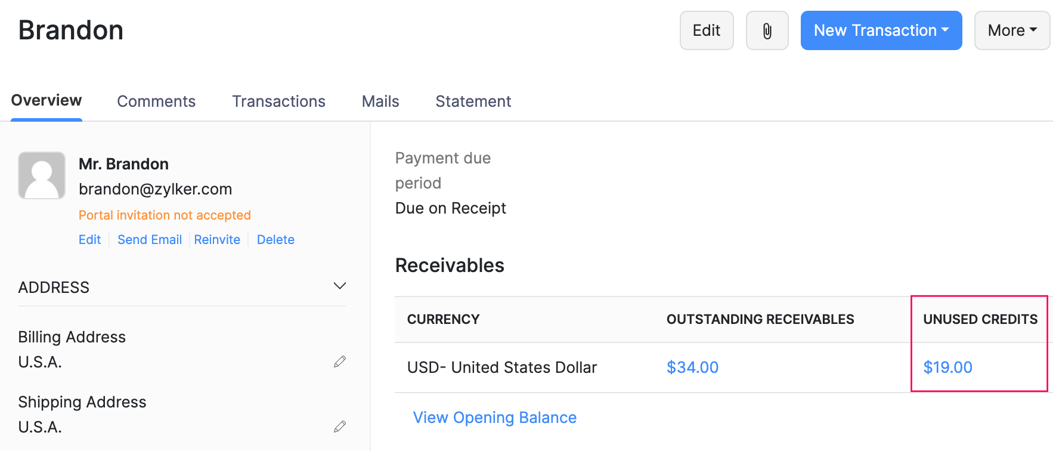
Task: Reinvite the contact to portal
Action: point(217,240)
